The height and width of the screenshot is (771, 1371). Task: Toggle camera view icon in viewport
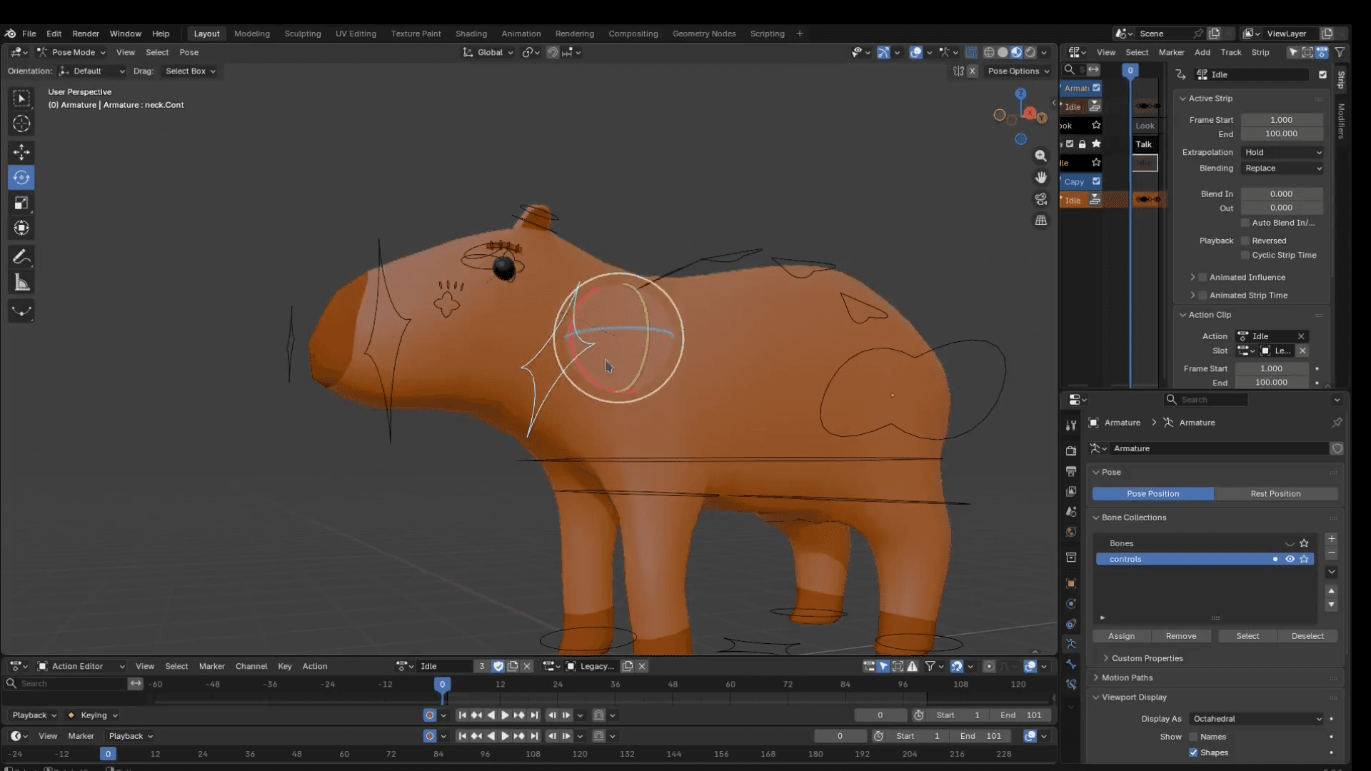pyautogui.click(x=1041, y=199)
